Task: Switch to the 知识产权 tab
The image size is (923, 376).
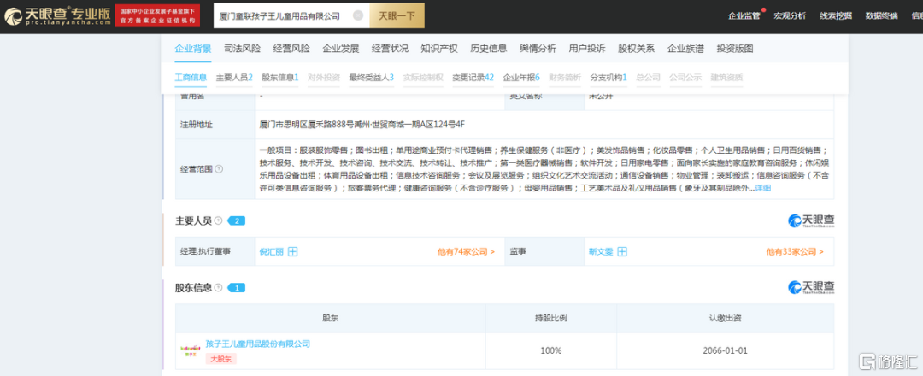Action: tap(439, 49)
